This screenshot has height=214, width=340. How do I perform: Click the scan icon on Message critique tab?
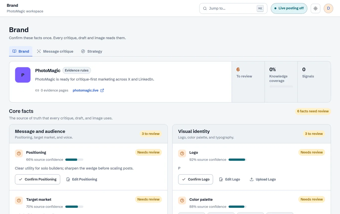tap(39, 51)
